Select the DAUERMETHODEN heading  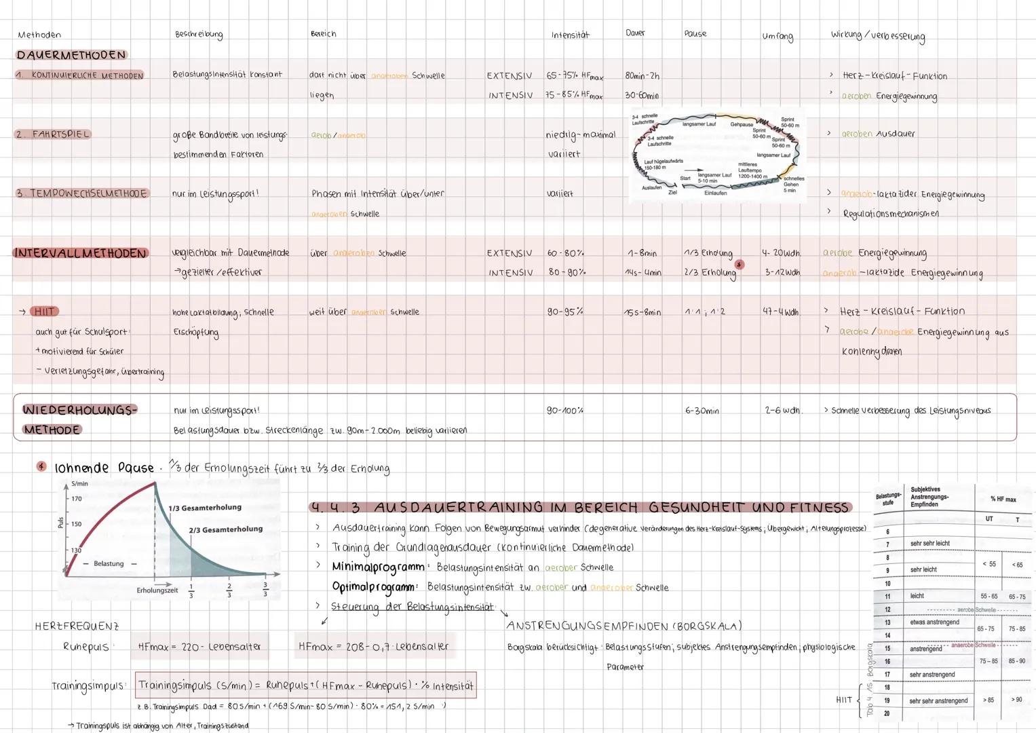coord(71,55)
